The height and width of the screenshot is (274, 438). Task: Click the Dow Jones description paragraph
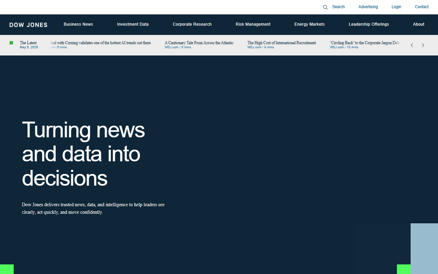pyautogui.click(x=93, y=208)
